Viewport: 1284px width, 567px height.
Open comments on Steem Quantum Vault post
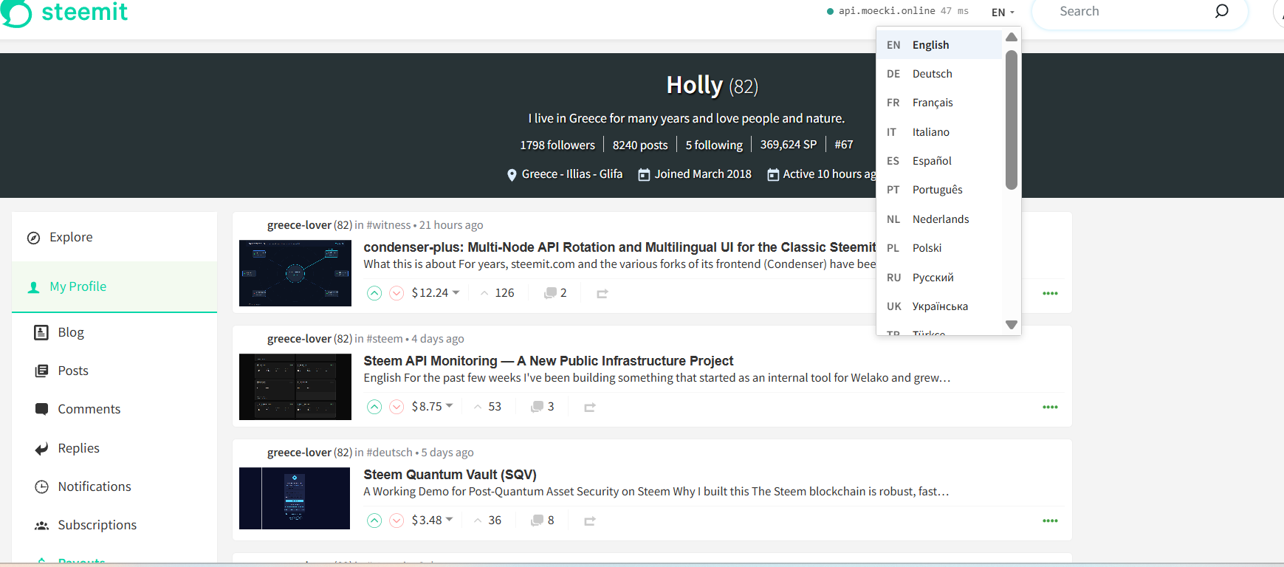[543, 520]
